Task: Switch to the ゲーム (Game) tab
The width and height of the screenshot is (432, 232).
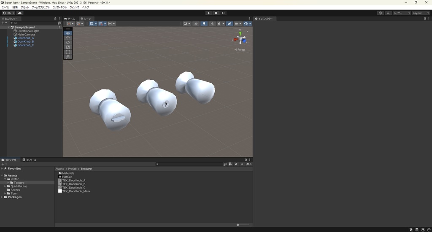Action: click(70, 19)
